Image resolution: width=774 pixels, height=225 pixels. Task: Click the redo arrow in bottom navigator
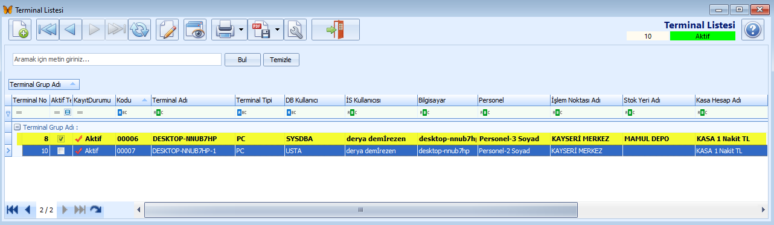coord(95,209)
